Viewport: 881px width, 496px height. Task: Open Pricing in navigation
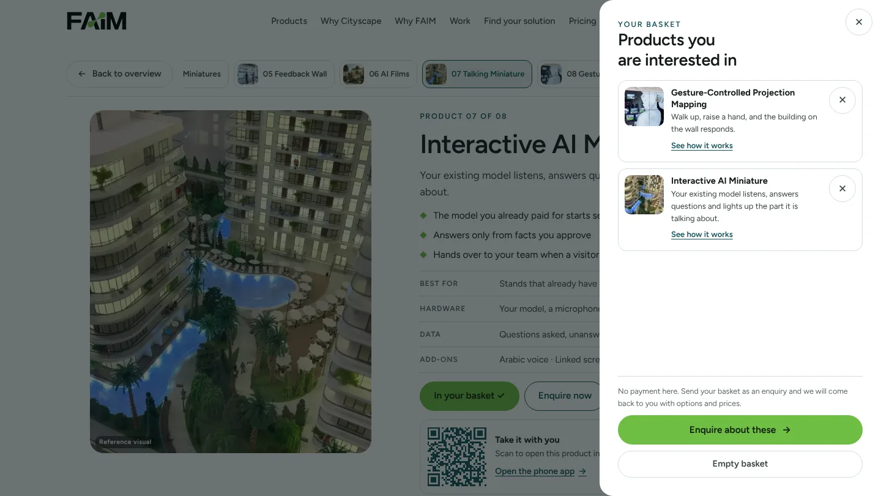582,21
